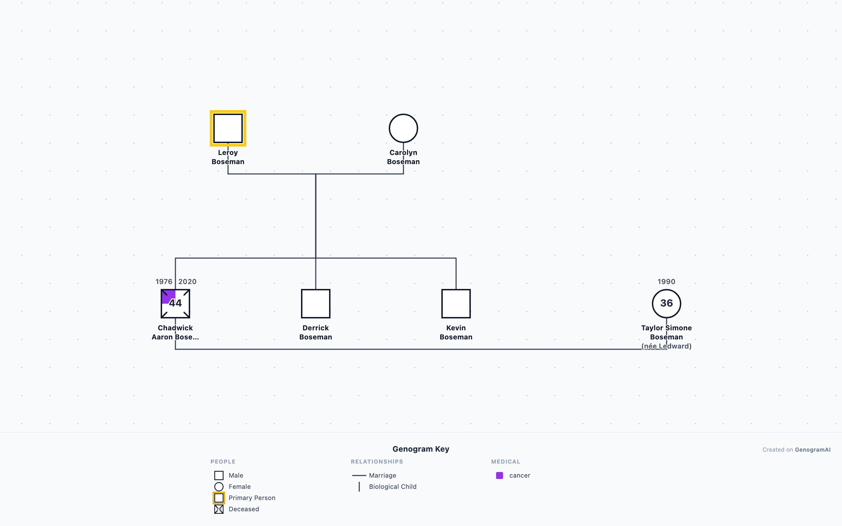Select Kevin Boseman's square node
This screenshot has width=842, height=526.
(x=456, y=304)
